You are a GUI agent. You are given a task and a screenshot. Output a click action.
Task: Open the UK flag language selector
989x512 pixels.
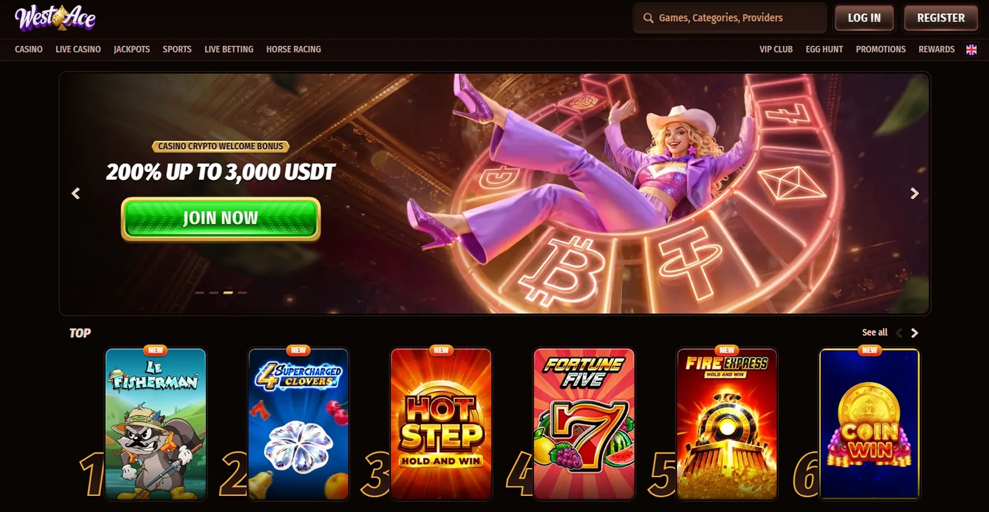tap(971, 50)
